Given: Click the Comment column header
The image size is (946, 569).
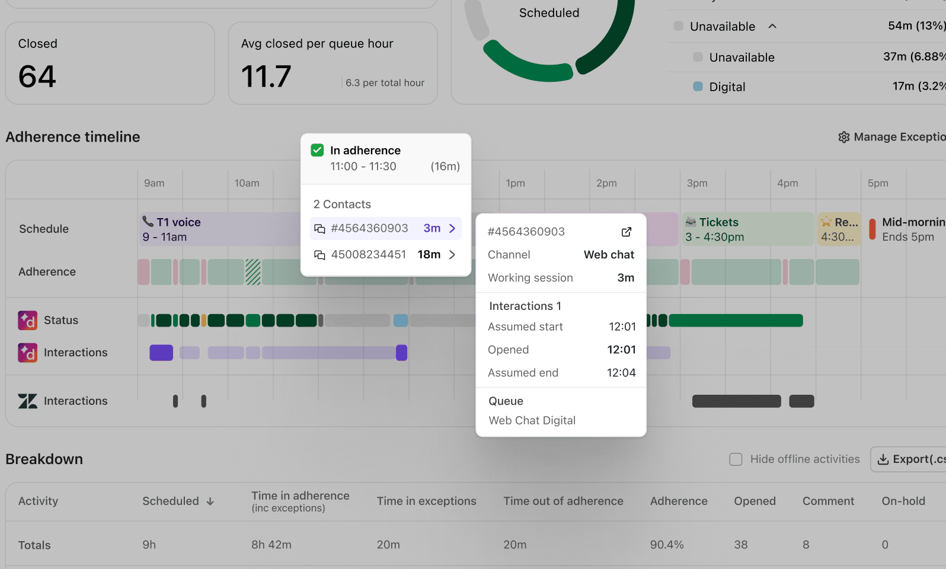Looking at the screenshot, I should coord(828,501).
